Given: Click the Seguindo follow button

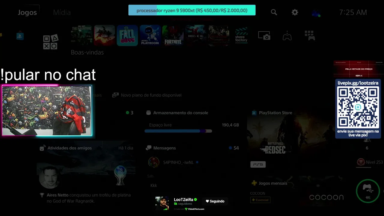Looking at the screenshot, I should 215,201.
